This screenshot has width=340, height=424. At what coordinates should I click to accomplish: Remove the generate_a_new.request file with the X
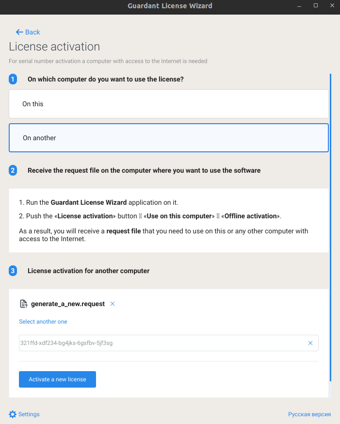tap(112, 303)
